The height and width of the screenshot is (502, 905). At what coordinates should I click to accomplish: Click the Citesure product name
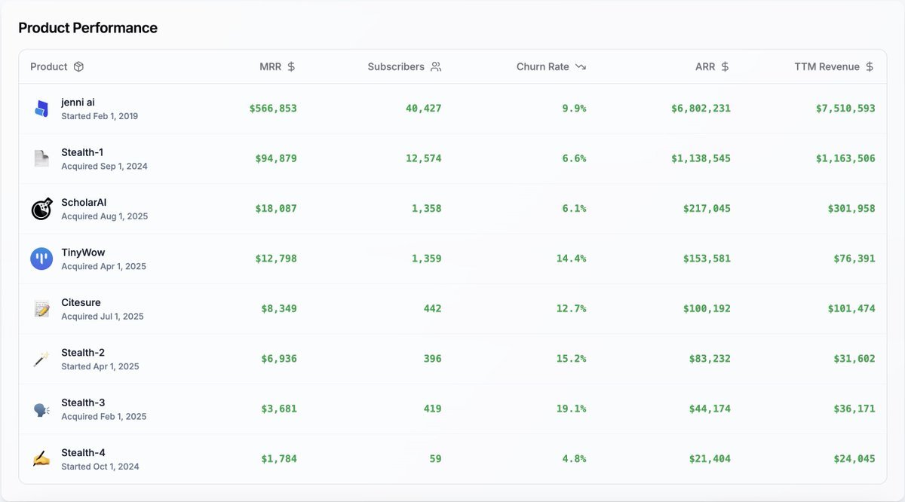81,303
